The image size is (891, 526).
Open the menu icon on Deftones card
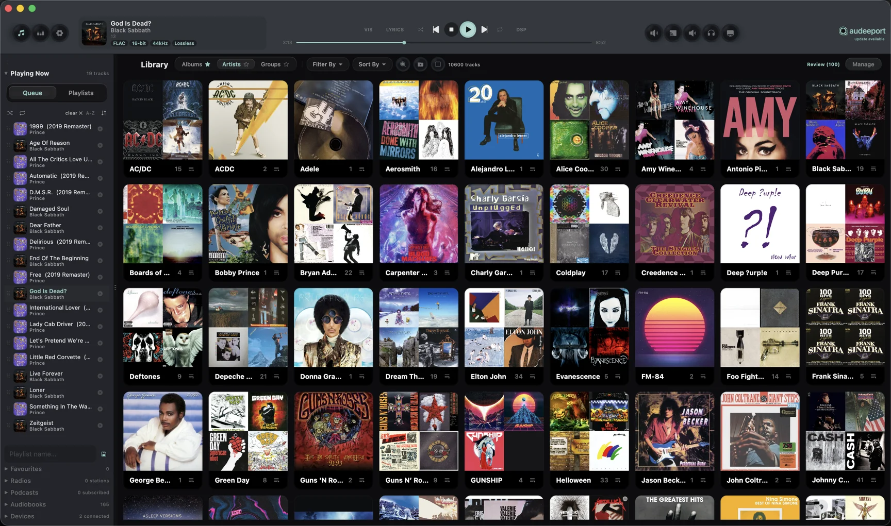(191, 377)
